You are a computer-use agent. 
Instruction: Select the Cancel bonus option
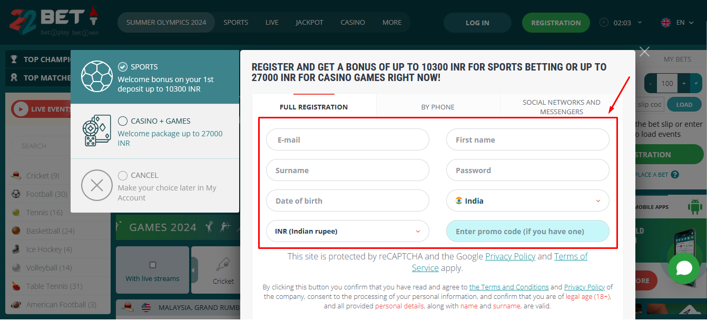(123, 175)
